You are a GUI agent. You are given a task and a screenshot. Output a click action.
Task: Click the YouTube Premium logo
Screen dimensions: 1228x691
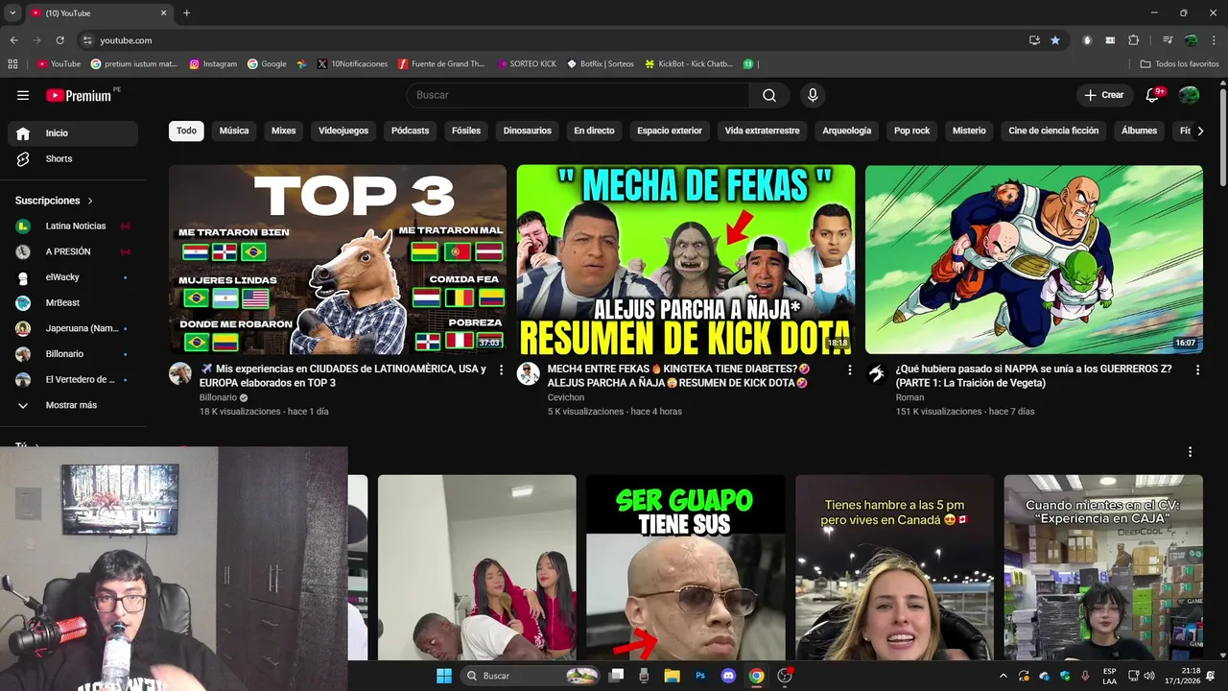(x=80, y=95)
